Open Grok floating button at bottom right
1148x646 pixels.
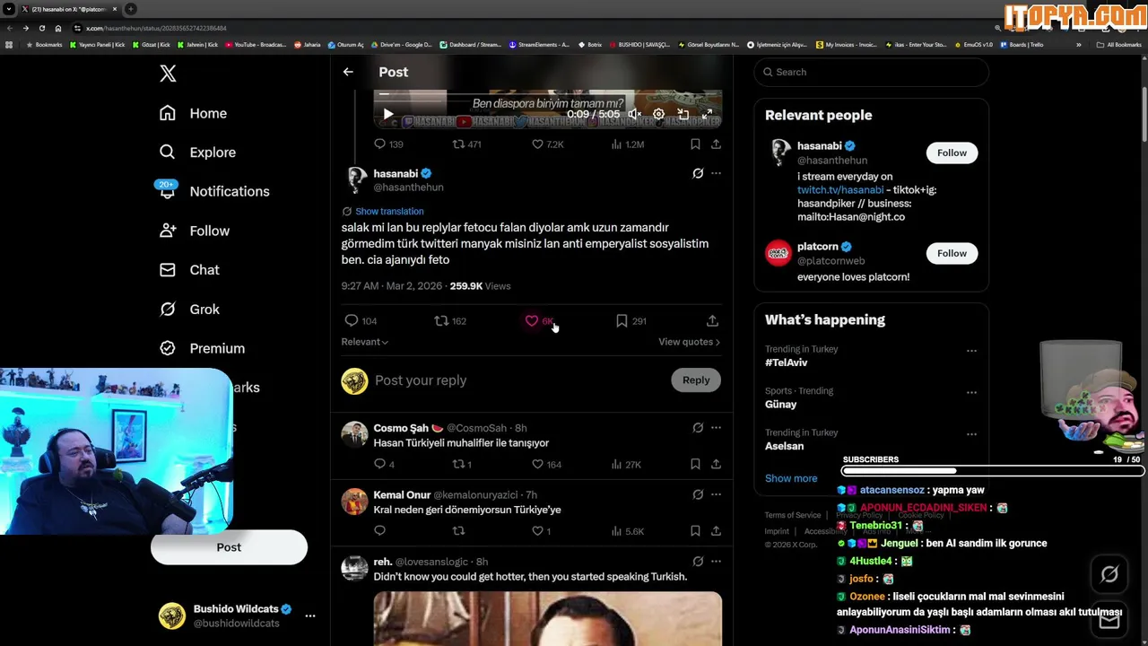(x=1109, y=575)
